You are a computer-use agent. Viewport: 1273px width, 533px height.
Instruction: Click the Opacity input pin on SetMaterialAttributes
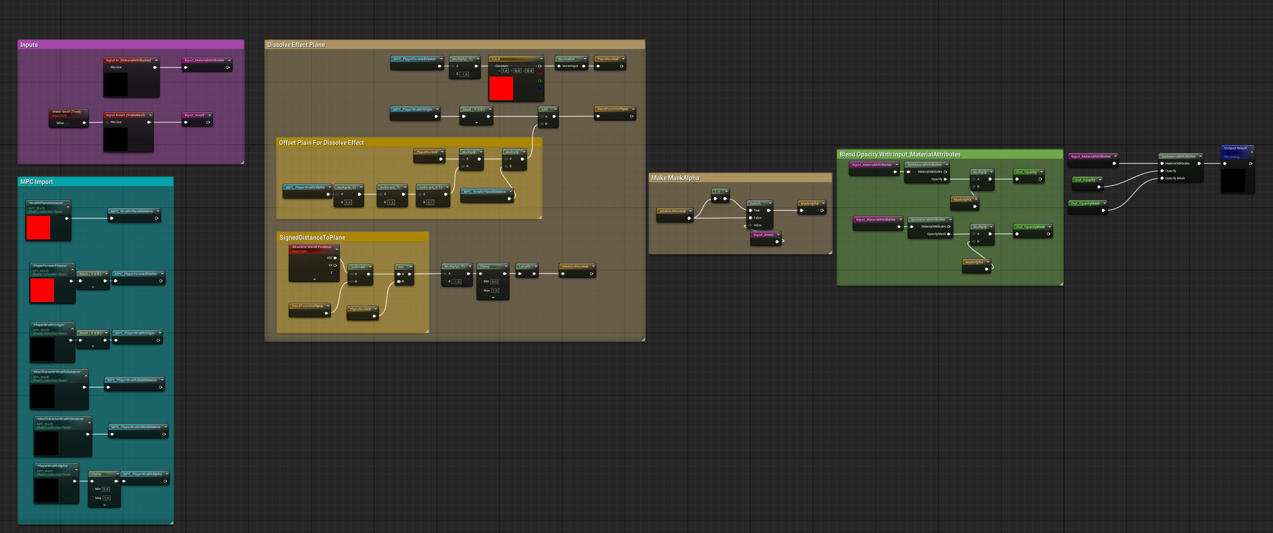(1162, 171)
